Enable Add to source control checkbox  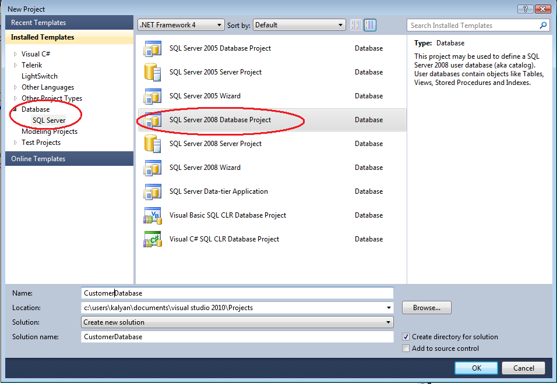(x=406, y=349)
